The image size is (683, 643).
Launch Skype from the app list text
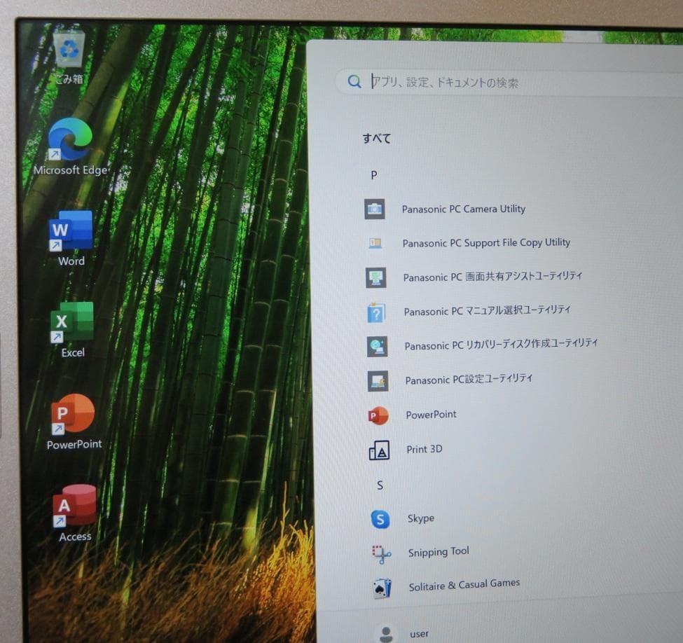pyautogui.click(x=421, y=518)
